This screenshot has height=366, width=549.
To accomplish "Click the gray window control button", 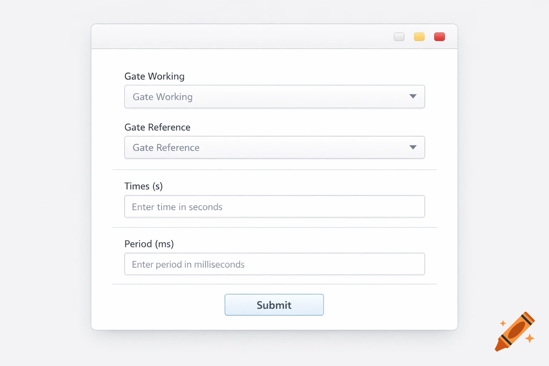I will [x=399, y=36].
